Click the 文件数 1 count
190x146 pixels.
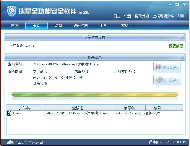[40, 72]
